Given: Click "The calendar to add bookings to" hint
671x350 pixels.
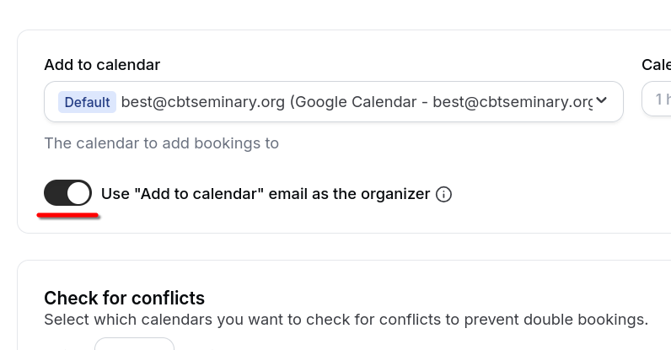Looking at the screenshot, I should [x=161, y=143].
